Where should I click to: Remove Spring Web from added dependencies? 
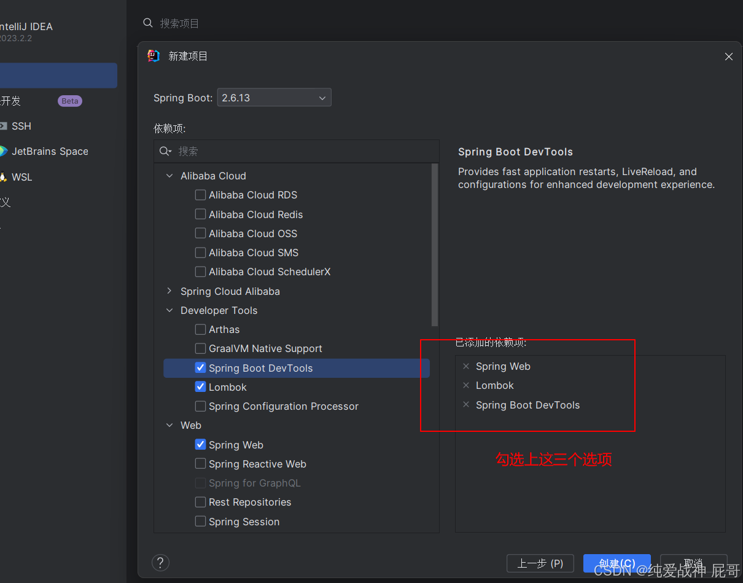tap(466, 366)
